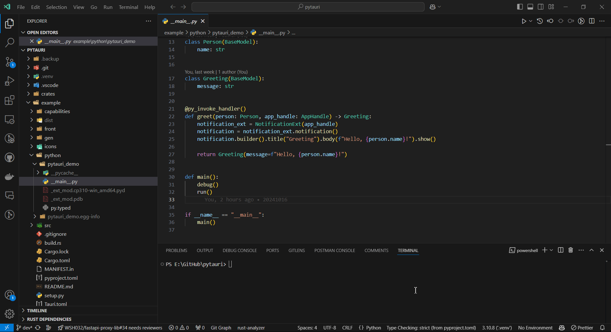
Task: Kill the terminal with trash icon
Action: 571,250
